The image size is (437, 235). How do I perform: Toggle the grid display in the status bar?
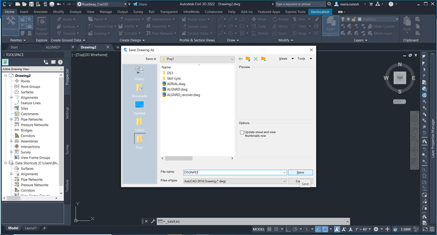pyautogui.click(x=269, y=229)
